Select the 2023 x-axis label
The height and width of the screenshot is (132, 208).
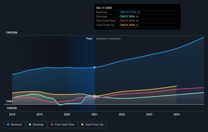tap(149, 114)
